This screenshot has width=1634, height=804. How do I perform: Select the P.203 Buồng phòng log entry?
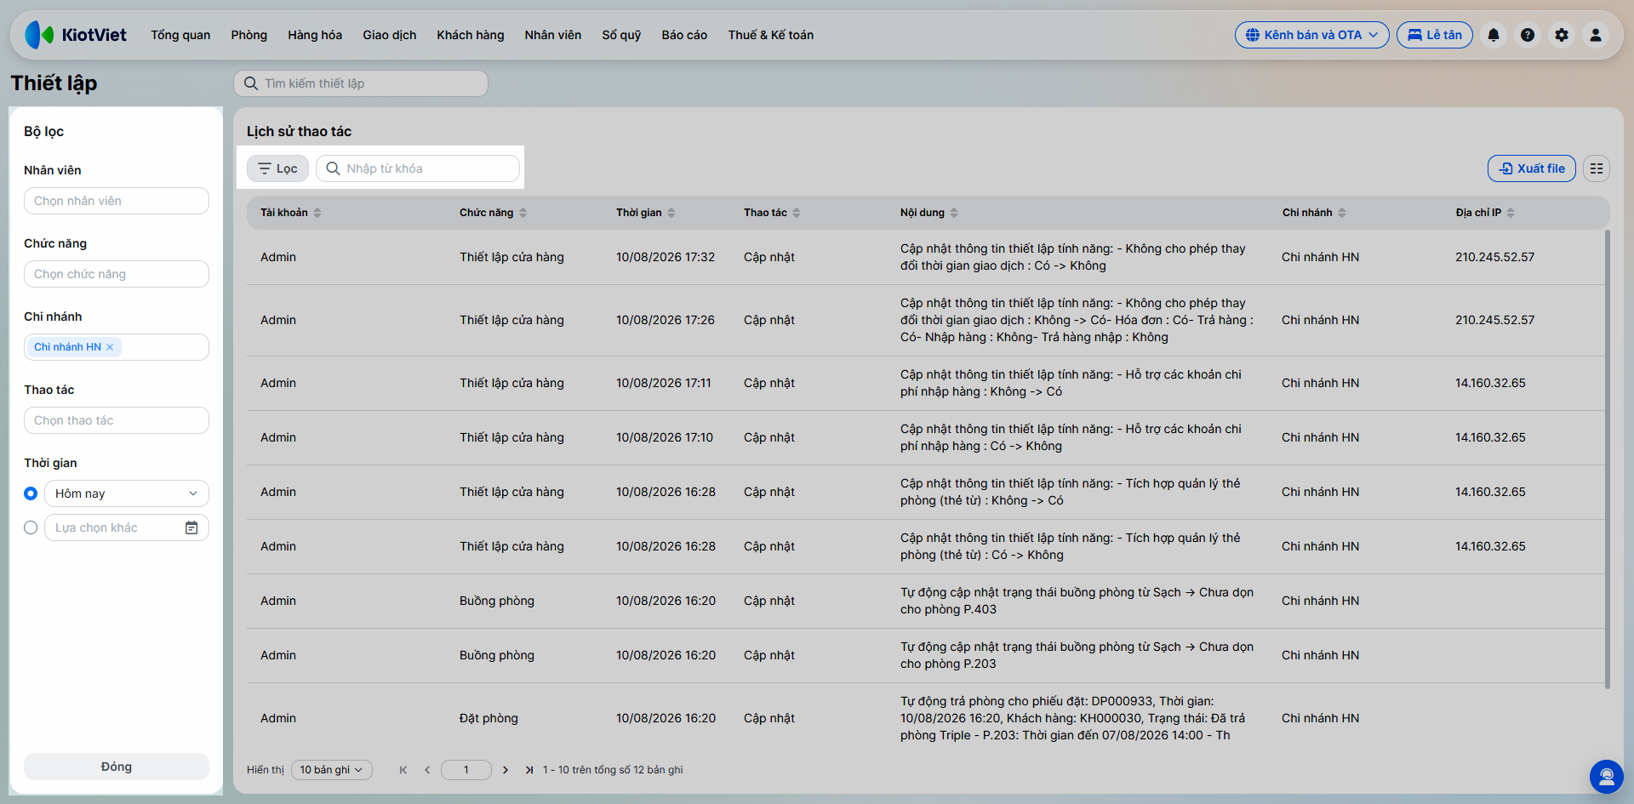click(x=926, y=655)
